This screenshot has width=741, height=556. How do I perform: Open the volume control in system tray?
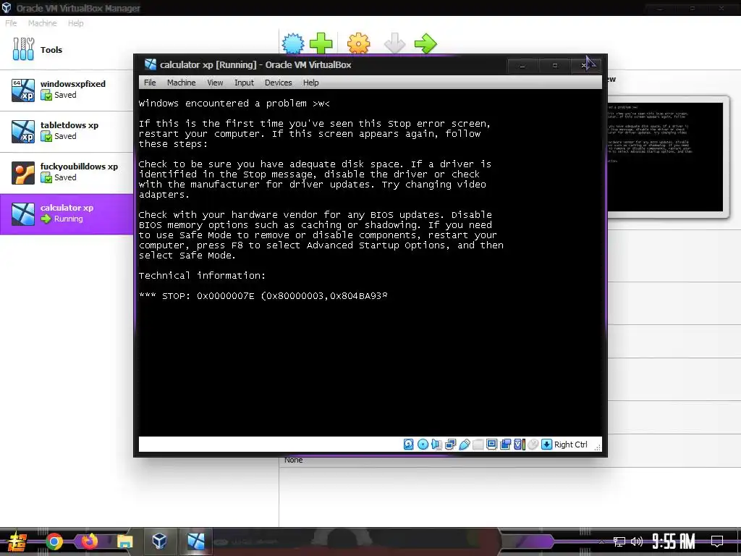coord(637,542)
